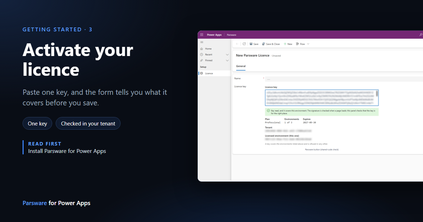Click the Licence key box scrollbar
Image resolution: width=423 pixels, height=222 pixels.
[x=377, y=94]
